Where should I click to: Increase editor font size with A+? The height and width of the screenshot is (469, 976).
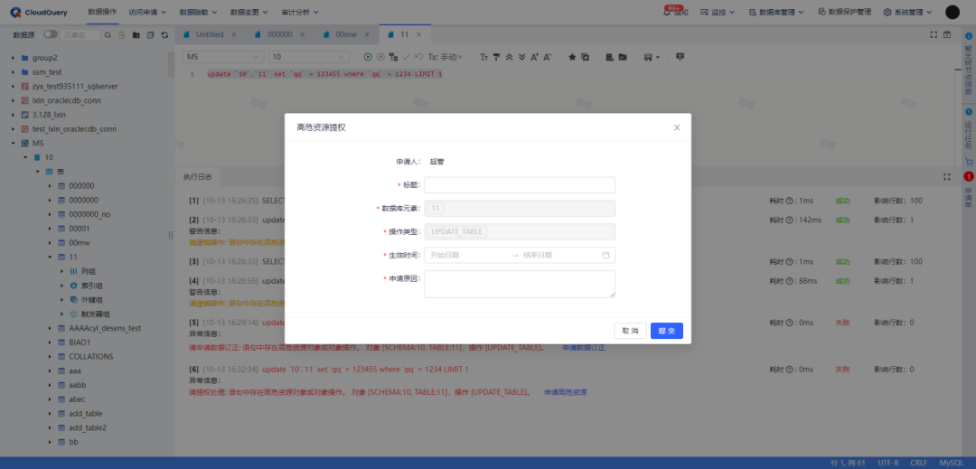tap(534, 57)
